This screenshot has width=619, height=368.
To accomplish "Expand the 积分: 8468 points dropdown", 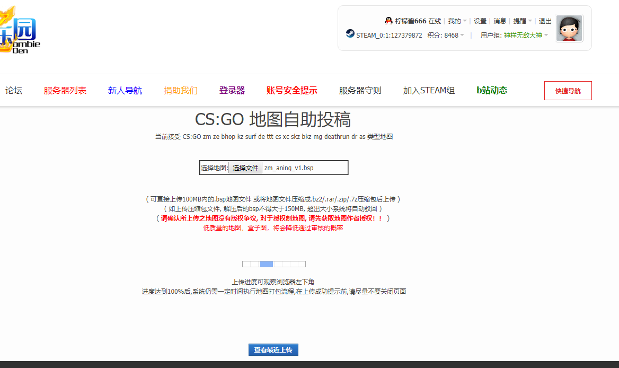I will tap(446, 36).
